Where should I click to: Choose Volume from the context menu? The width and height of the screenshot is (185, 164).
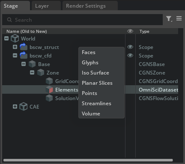[101, 114]
